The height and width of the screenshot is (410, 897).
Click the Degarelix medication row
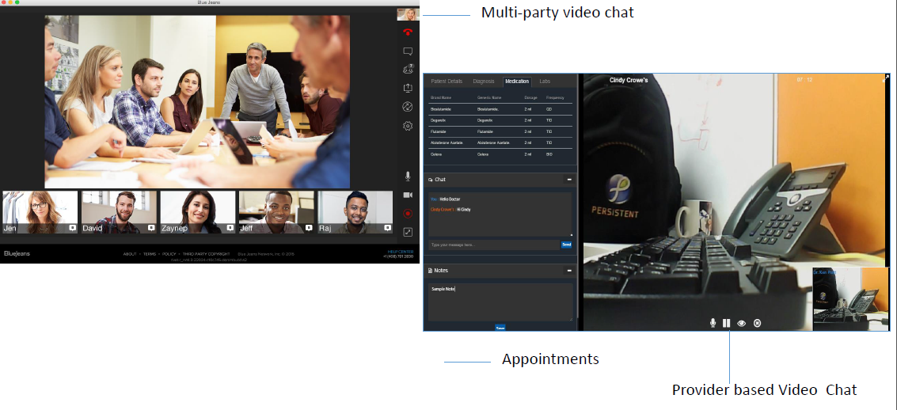tap(500, 120)
